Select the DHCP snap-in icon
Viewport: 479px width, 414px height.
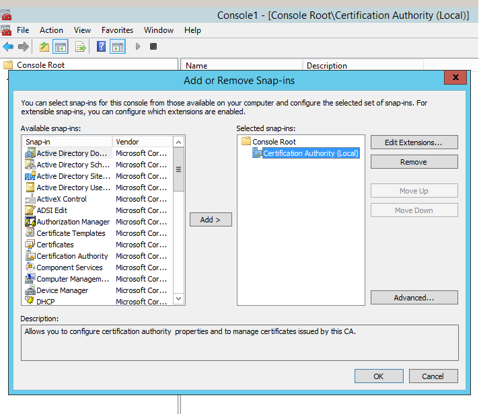point(30,302)
